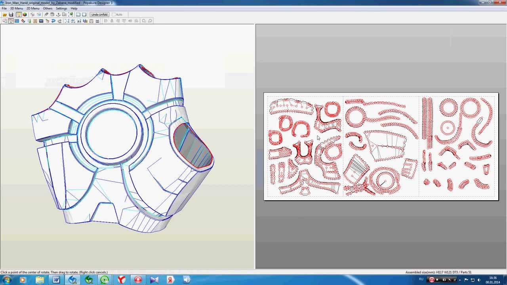The height and width of the screenshot is (285, 507).
Task: Click the Windows Start orb
Action: (7, 280)
